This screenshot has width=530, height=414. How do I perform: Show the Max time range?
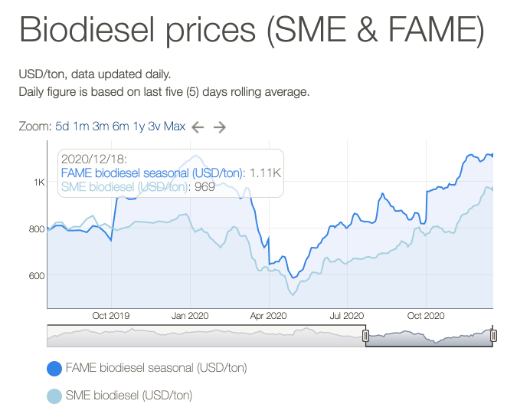[175, 127]
